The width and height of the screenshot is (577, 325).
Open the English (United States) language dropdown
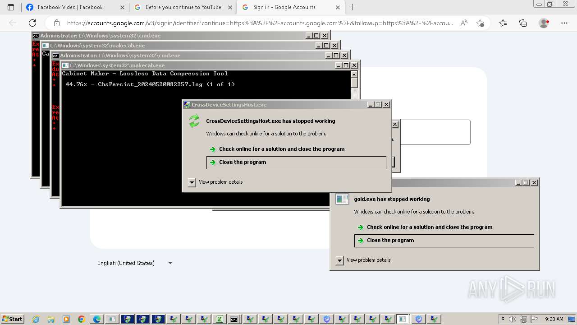coord(134,263)
